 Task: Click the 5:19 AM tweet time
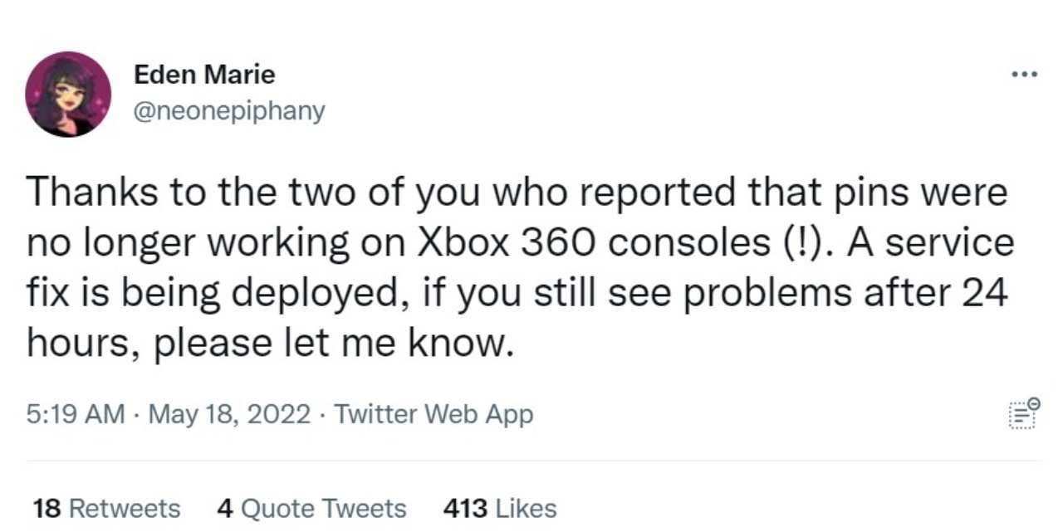[x=76, y=414]
